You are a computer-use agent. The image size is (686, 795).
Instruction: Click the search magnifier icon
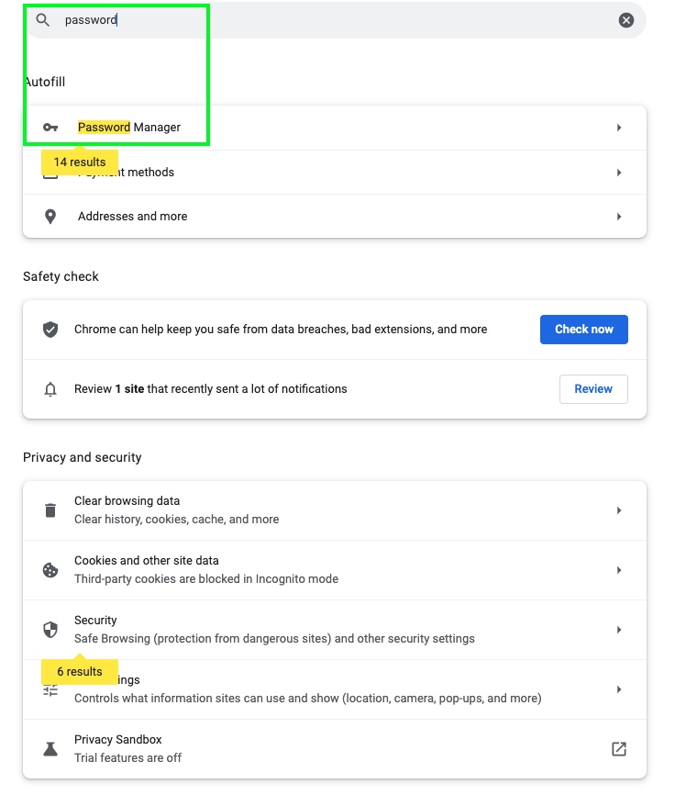(x=43, y=20)
